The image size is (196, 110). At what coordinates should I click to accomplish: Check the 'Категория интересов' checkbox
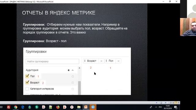(x=27, y=89)
